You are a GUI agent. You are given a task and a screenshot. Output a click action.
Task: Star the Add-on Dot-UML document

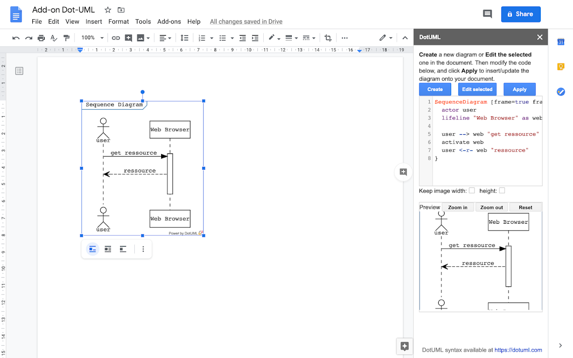pos(108,10)
